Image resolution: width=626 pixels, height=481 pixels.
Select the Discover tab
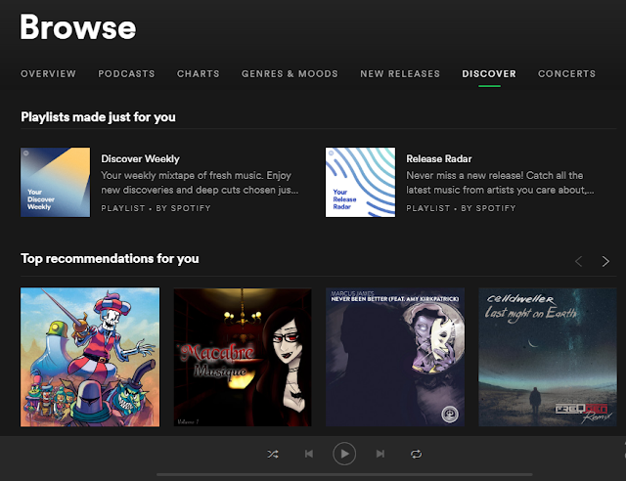coord(489,74)
